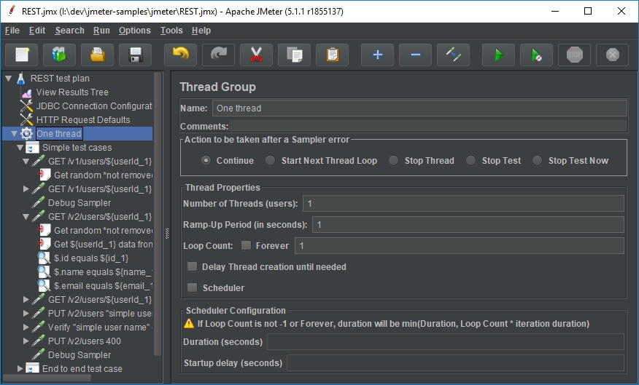This screenshot has width=639, height=385.
Task: Click the One thread gear icon
Action: point(26,133)
